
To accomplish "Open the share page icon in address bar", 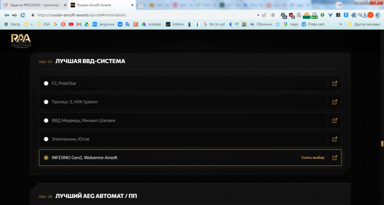I will coord(264,15).
